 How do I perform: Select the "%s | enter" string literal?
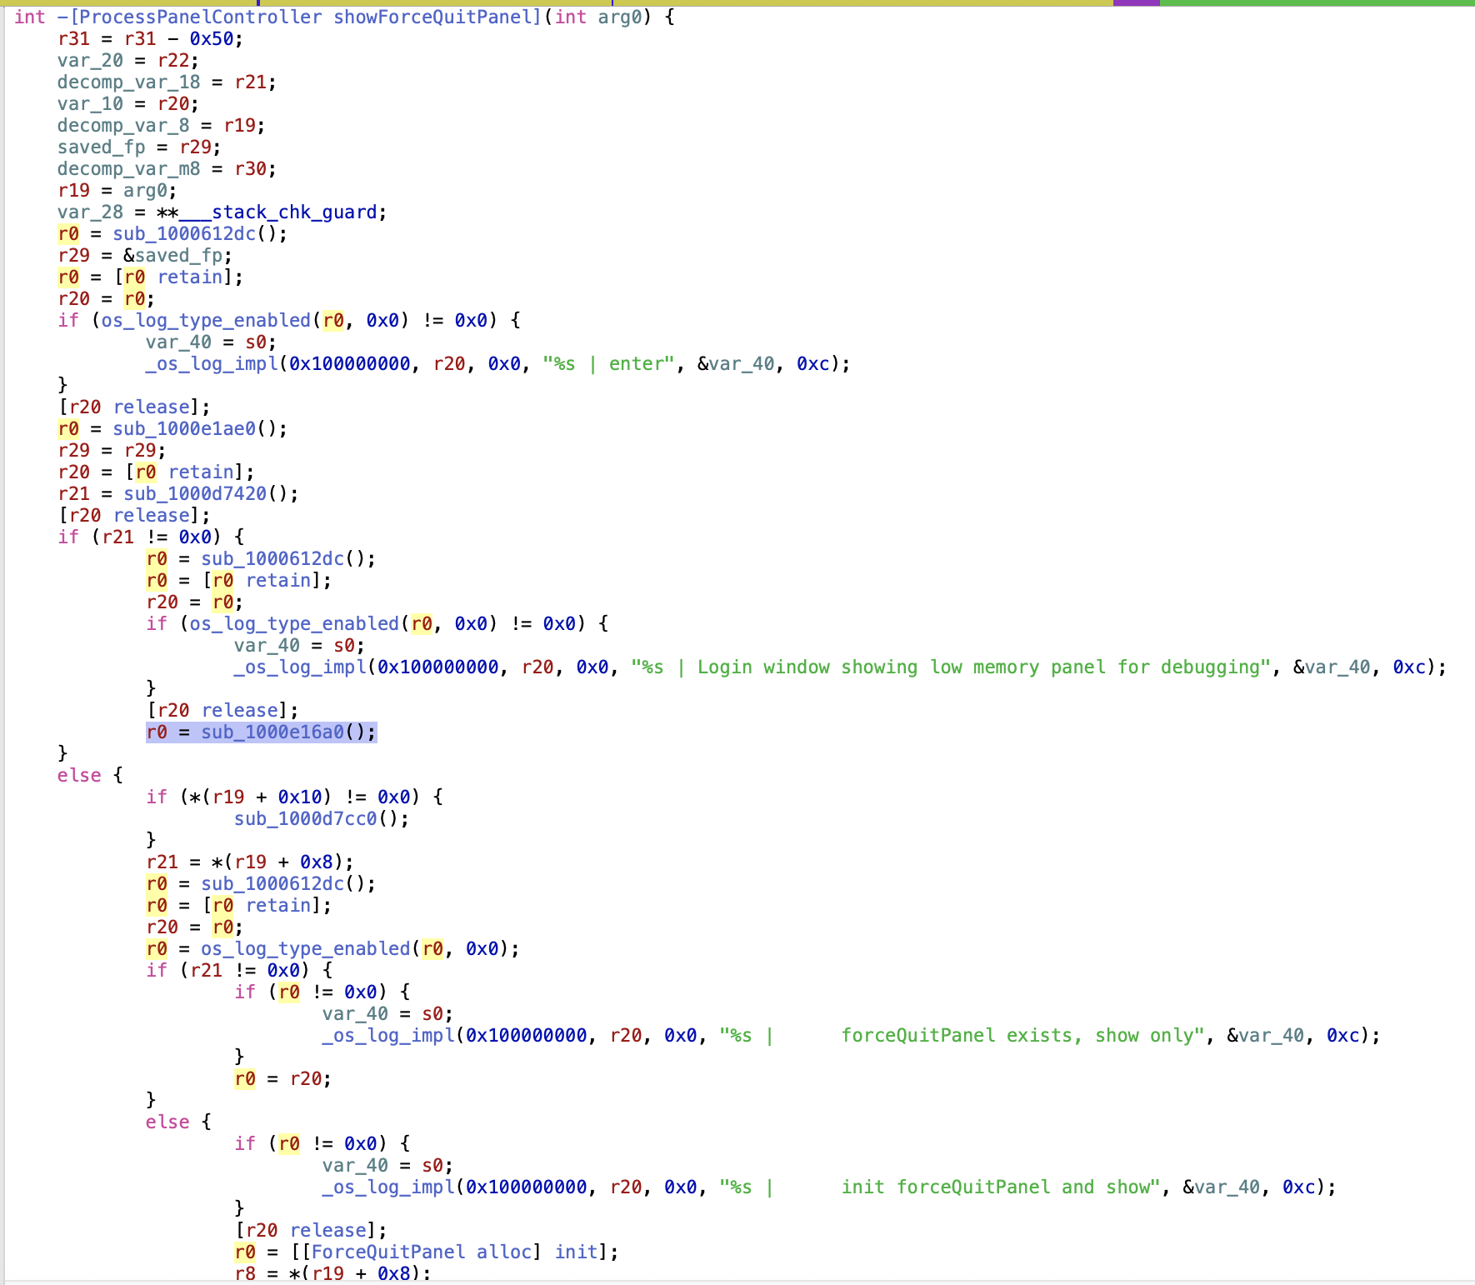point(608,364)
